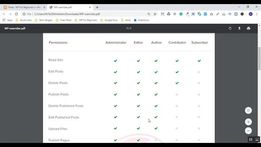Click the Editor column header

[138, 42]
